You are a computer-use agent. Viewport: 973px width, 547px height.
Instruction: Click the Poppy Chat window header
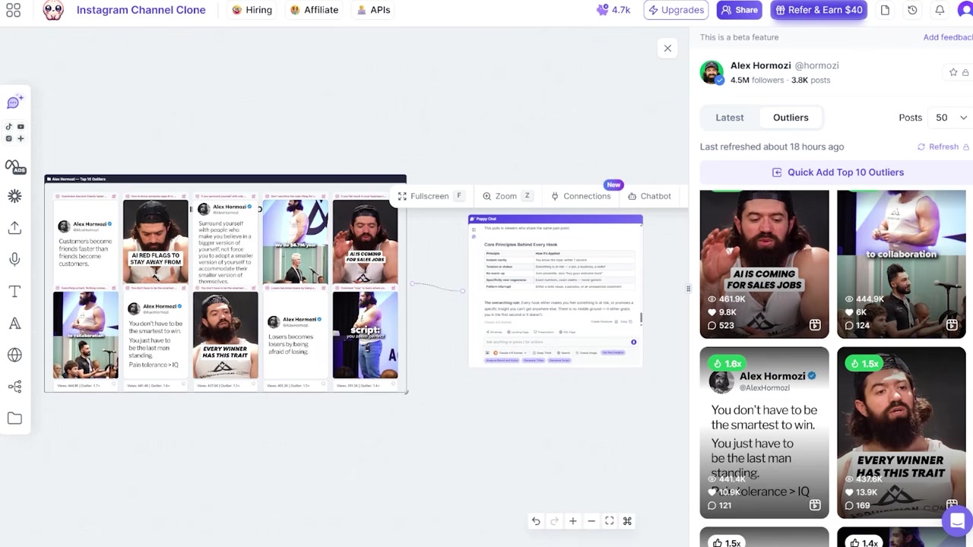tap(555, 219)
